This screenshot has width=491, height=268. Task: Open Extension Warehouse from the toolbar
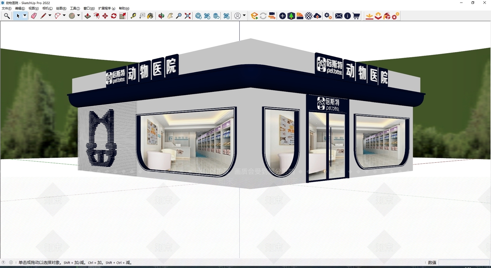pos(207,16)
